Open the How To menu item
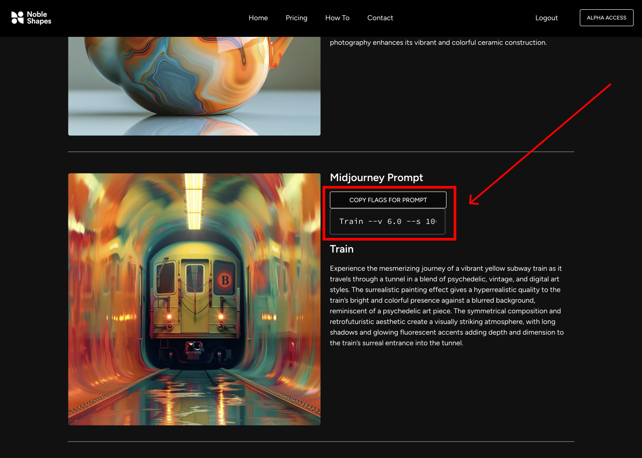This screenshot has height=458, width=642. click(x=337, y=18)
